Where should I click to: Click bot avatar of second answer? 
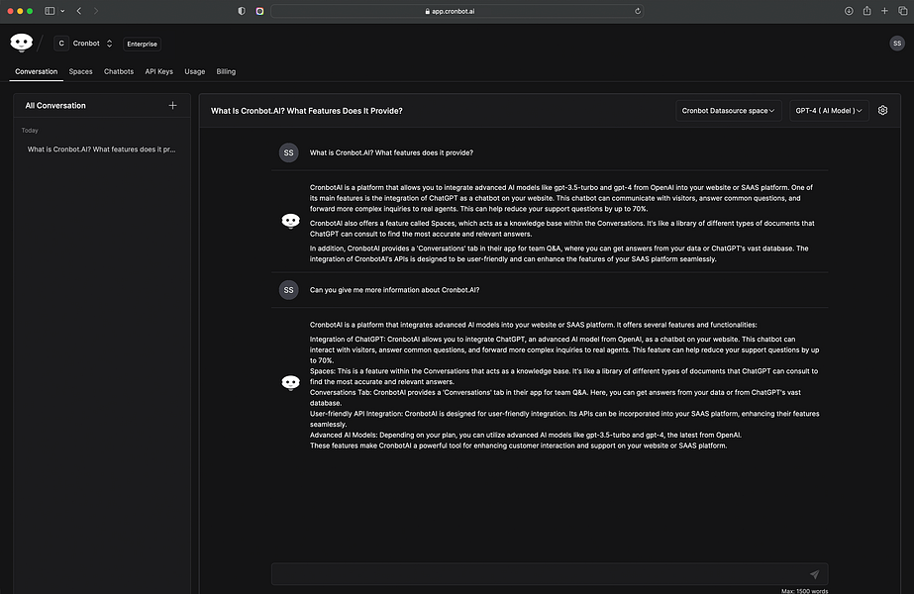(x=290, y=383)
